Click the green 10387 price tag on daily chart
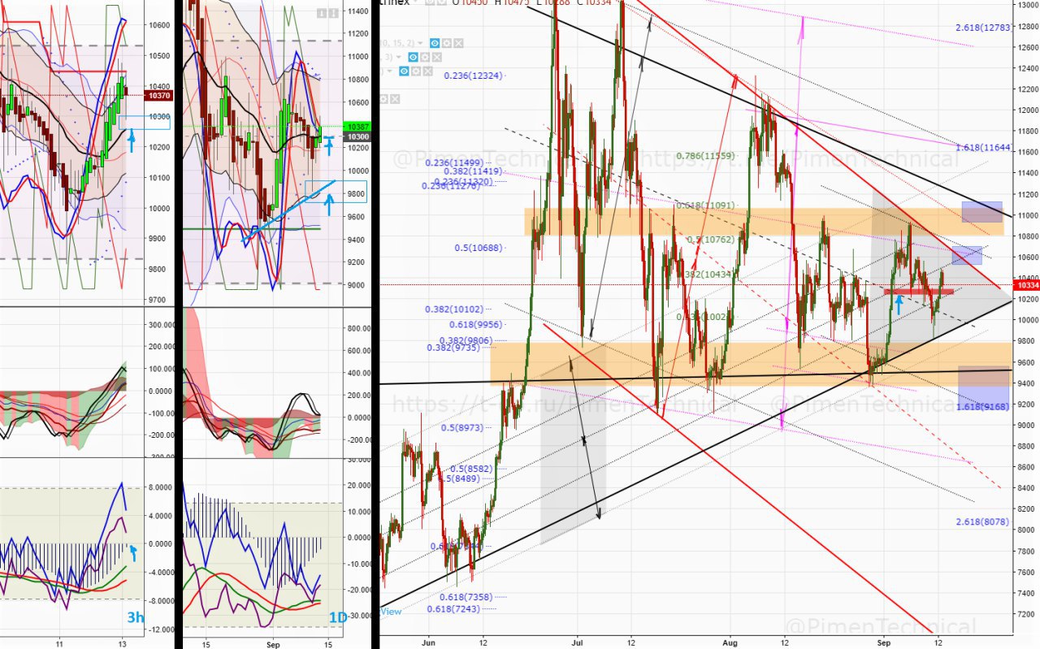The width and height of the screenshot is (1040, 649). point(358,127)
